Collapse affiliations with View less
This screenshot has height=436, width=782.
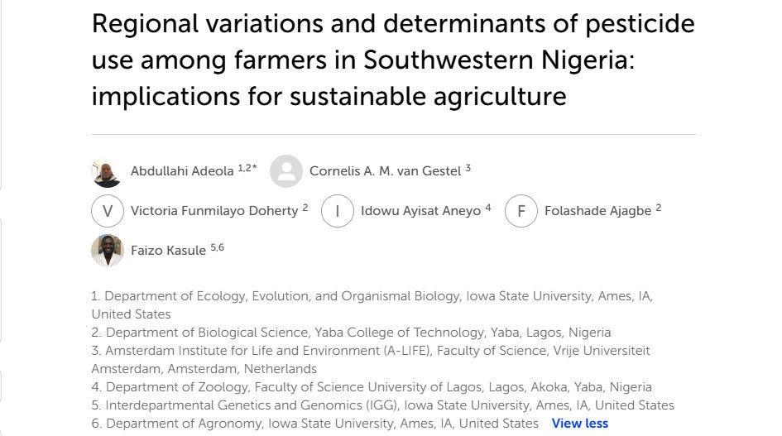click(579, 424)
